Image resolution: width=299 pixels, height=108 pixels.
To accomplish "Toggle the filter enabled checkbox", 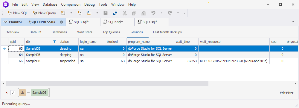I will (13, 93).
